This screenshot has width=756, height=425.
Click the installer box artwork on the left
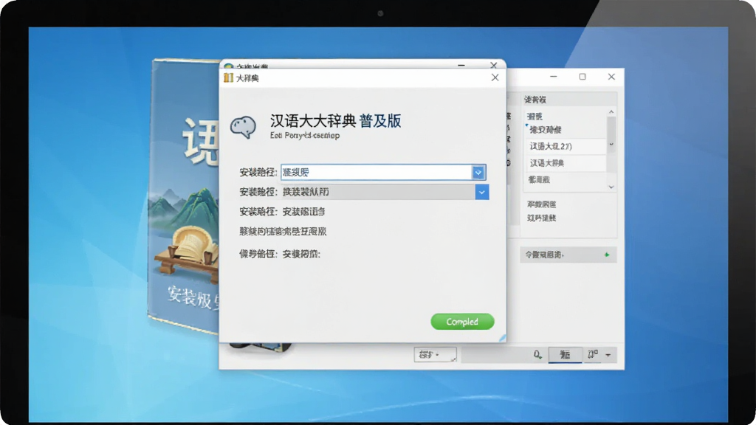(x=185, y=195)
